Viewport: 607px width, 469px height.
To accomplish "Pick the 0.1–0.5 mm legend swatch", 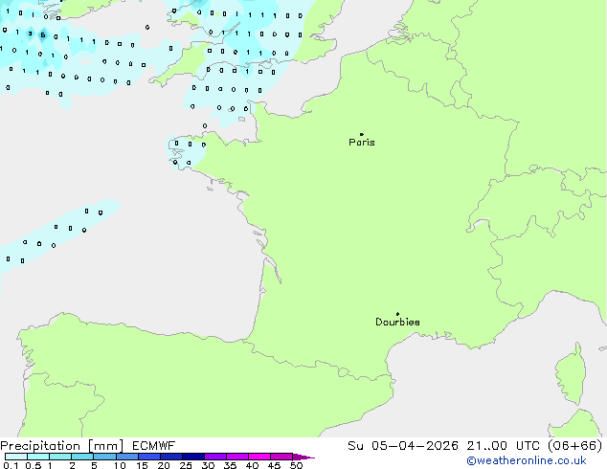I will click(x=16, y=457).
